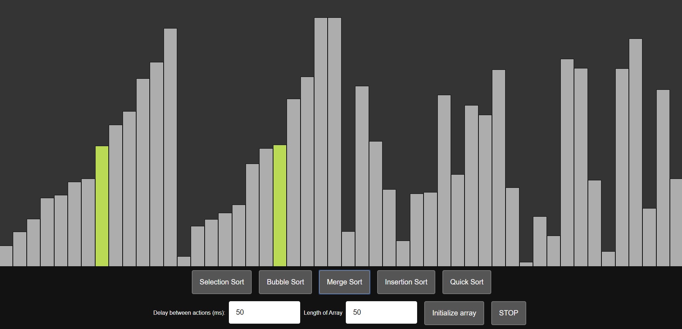Click the last bar at far right
This screenshot has width=682, height=329.
pos(676,222)
